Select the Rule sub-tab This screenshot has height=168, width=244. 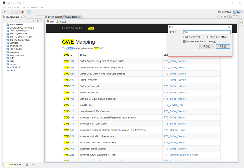(51, 22)
